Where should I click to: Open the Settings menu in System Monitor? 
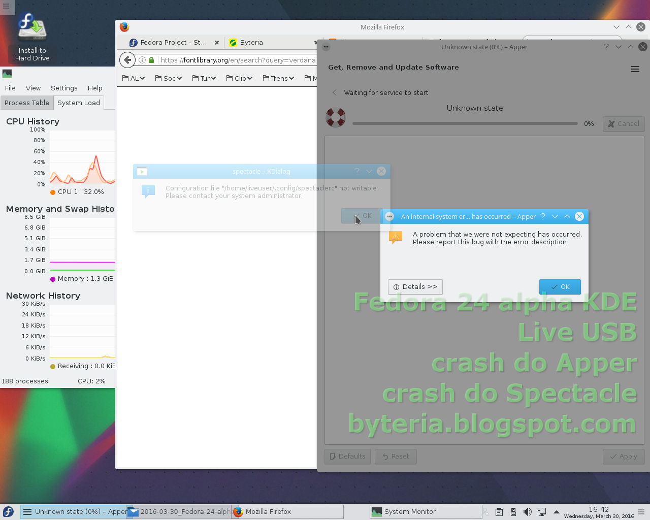point(64,88)
